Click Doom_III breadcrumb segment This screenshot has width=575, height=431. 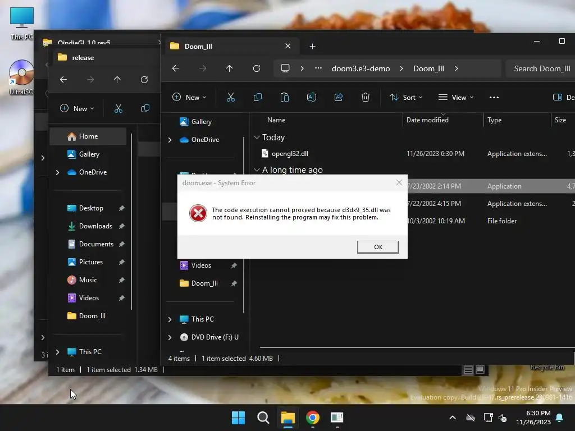tap(428, 68)
